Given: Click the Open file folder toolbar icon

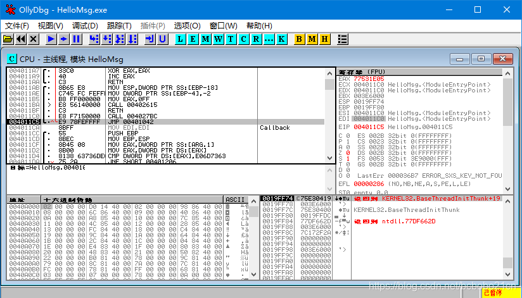Looking at the screenshot, I should (x=8, y=39).
